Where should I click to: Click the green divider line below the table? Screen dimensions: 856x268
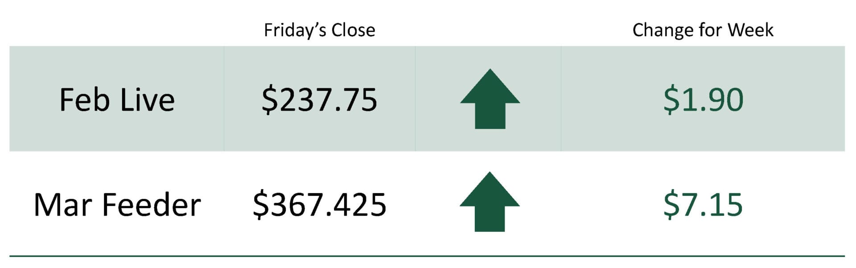[x=427, y=256]
